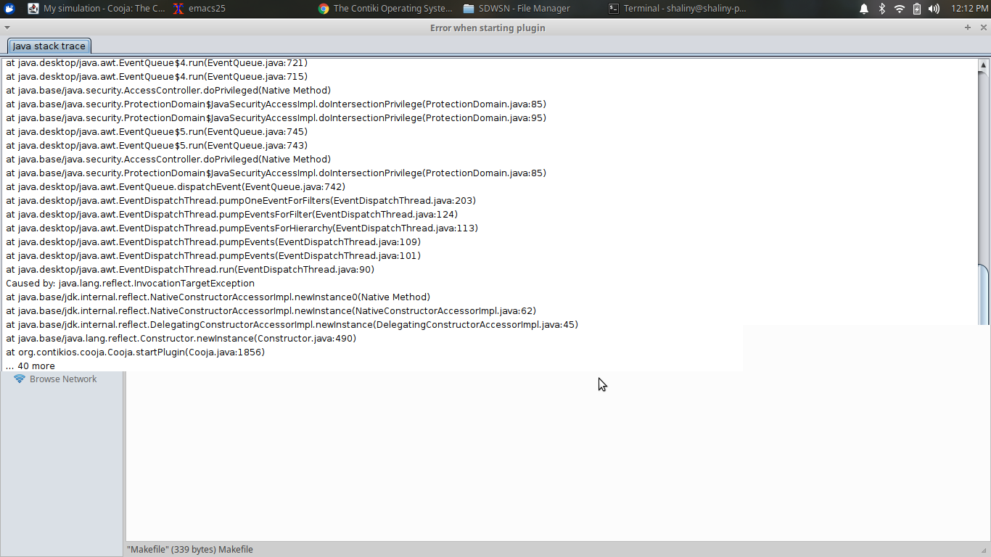991x557 pixels.
Task: Open the window menu arrow at title bar
Action: coord(7,28)
